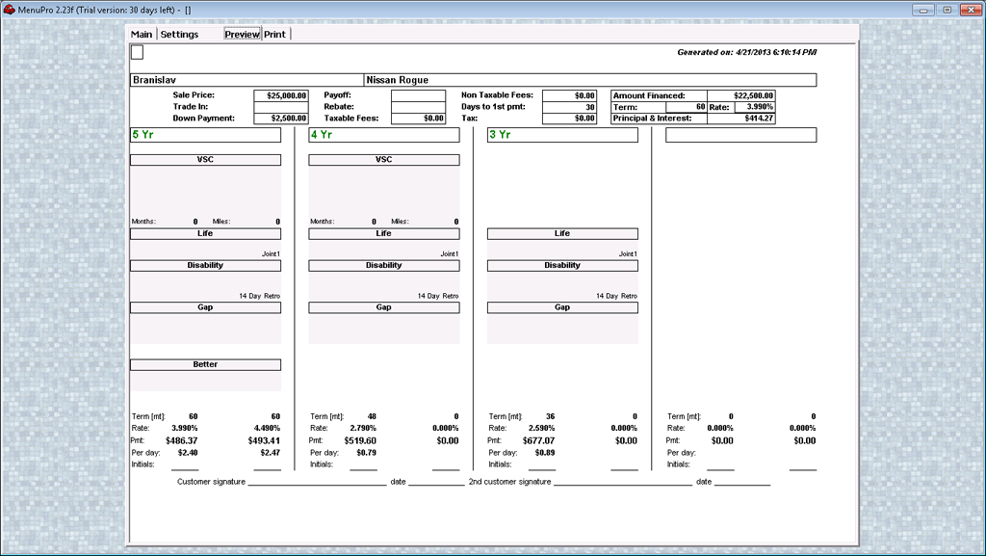Viewport: 986px width, 556px height.
Task: Click the VSC header in 5 Yr column
Action: coord(205,160)
